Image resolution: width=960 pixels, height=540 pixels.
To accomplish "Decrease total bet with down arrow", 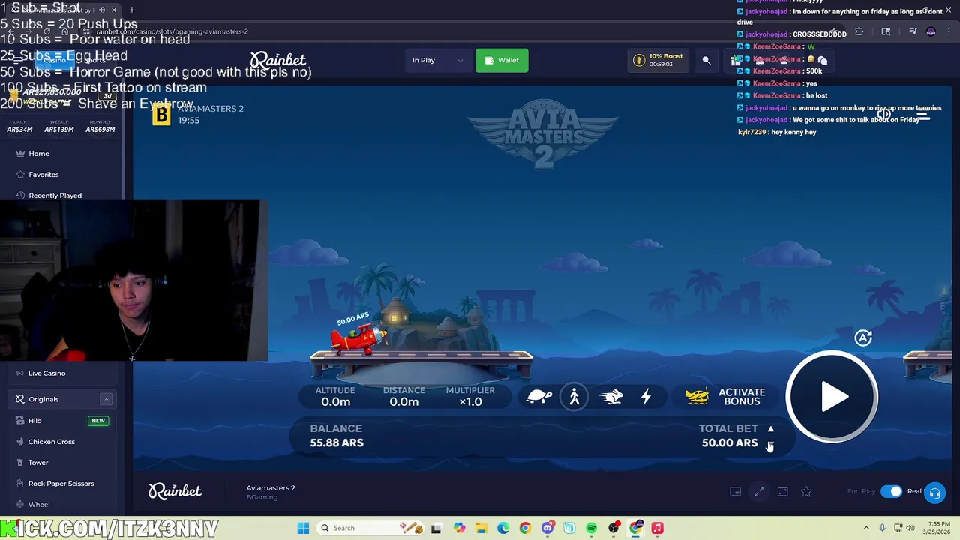I will [770, 445].
